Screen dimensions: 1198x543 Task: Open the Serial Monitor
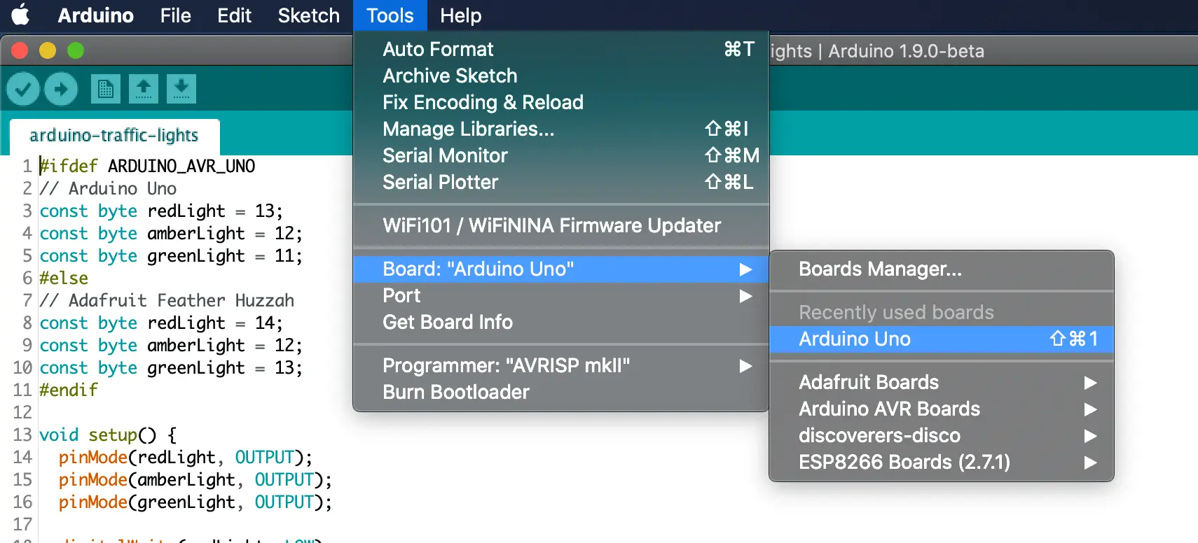[445, 155]
